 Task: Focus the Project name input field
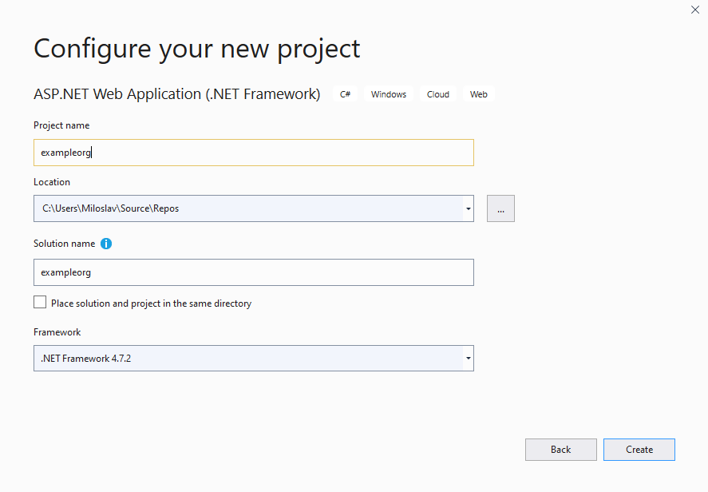coord(254,153)
